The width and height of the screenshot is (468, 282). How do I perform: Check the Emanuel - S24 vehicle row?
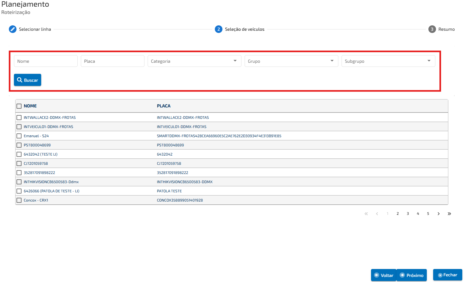pos(19,136)
